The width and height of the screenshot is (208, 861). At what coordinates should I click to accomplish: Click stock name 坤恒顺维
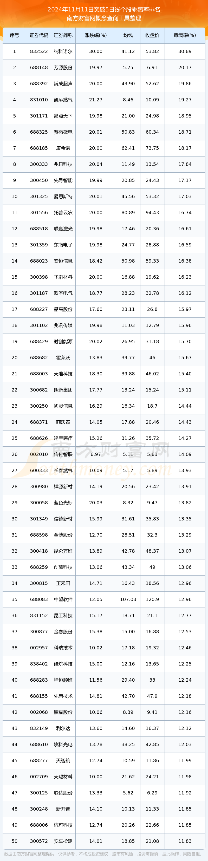63,680
